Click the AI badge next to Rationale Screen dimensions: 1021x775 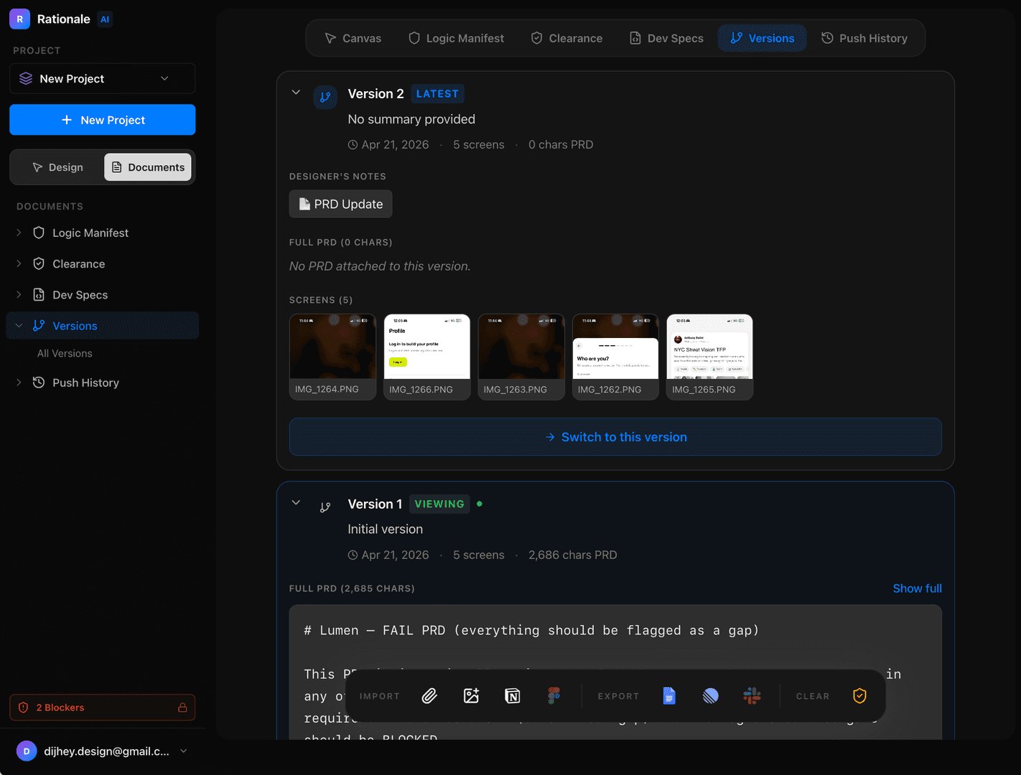coord(105,19)
